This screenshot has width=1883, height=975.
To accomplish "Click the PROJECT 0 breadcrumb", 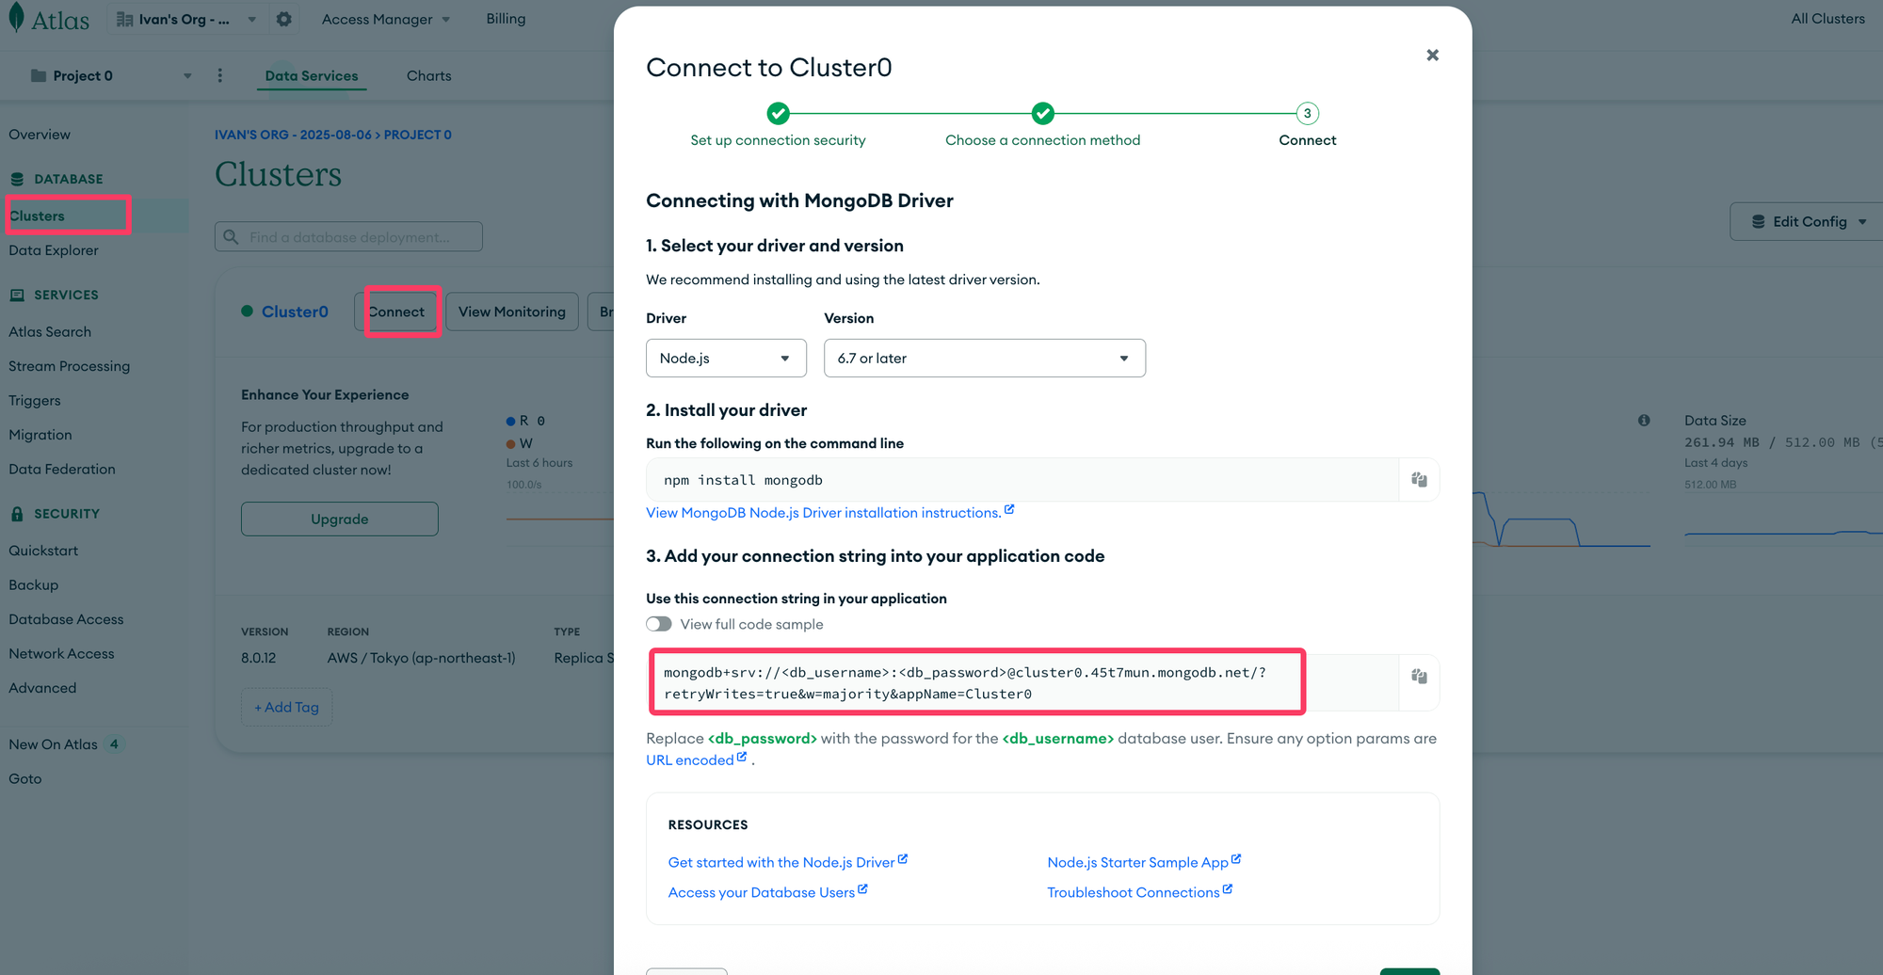I will pyautogui.click(x=418, y=135).
